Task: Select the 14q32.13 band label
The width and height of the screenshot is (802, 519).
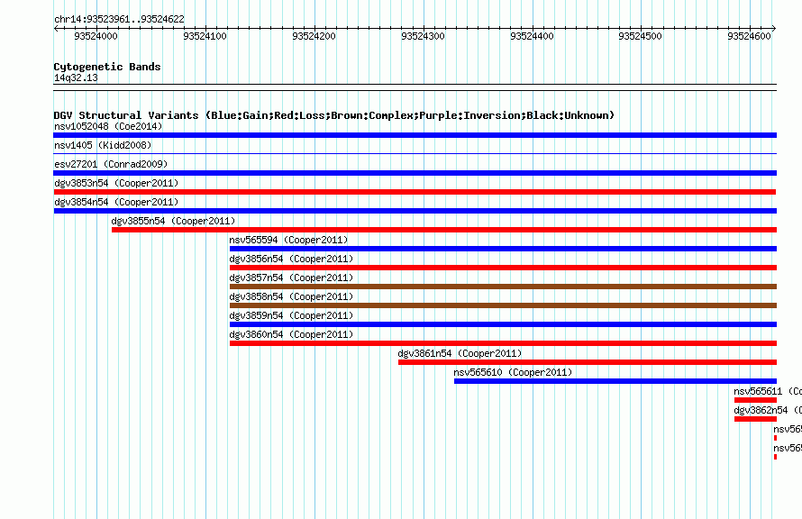Action: [76, 77]
